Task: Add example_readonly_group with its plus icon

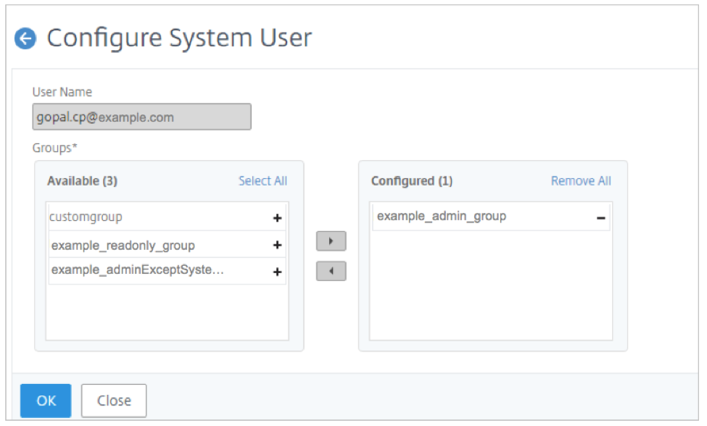Action: click(x=277, y=245)
